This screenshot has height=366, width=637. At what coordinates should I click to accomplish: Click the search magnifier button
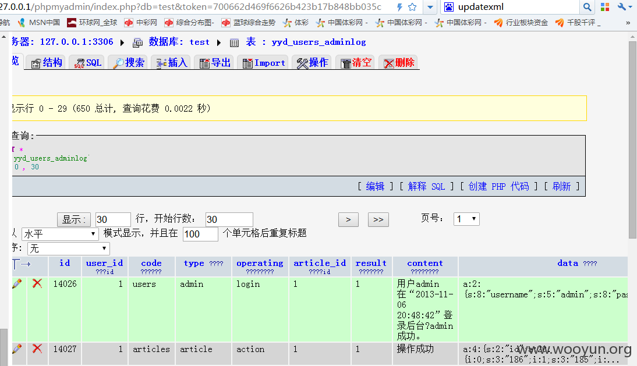pos(587,7)
